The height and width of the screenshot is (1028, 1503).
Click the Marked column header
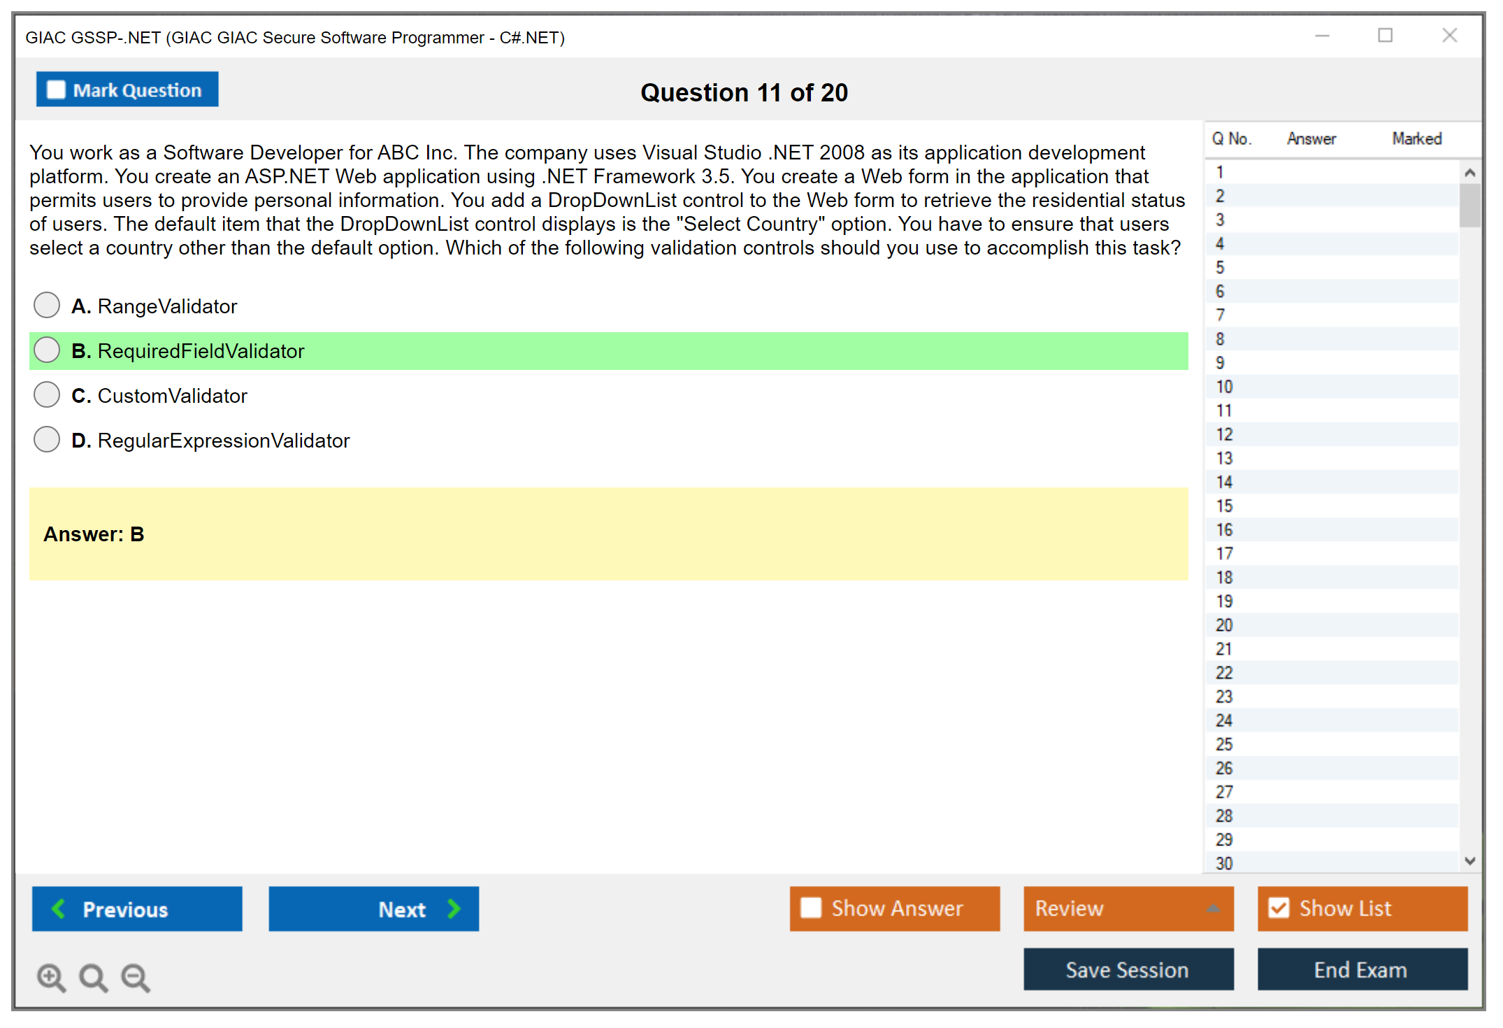[x=1416, y=138]
